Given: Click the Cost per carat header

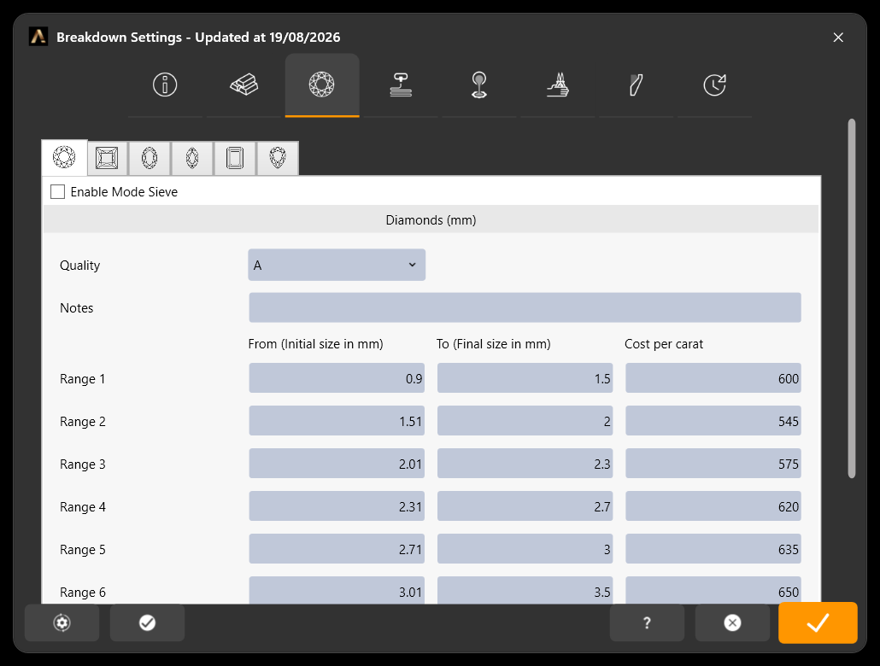Looking at the screenshot, I should 663,344.
